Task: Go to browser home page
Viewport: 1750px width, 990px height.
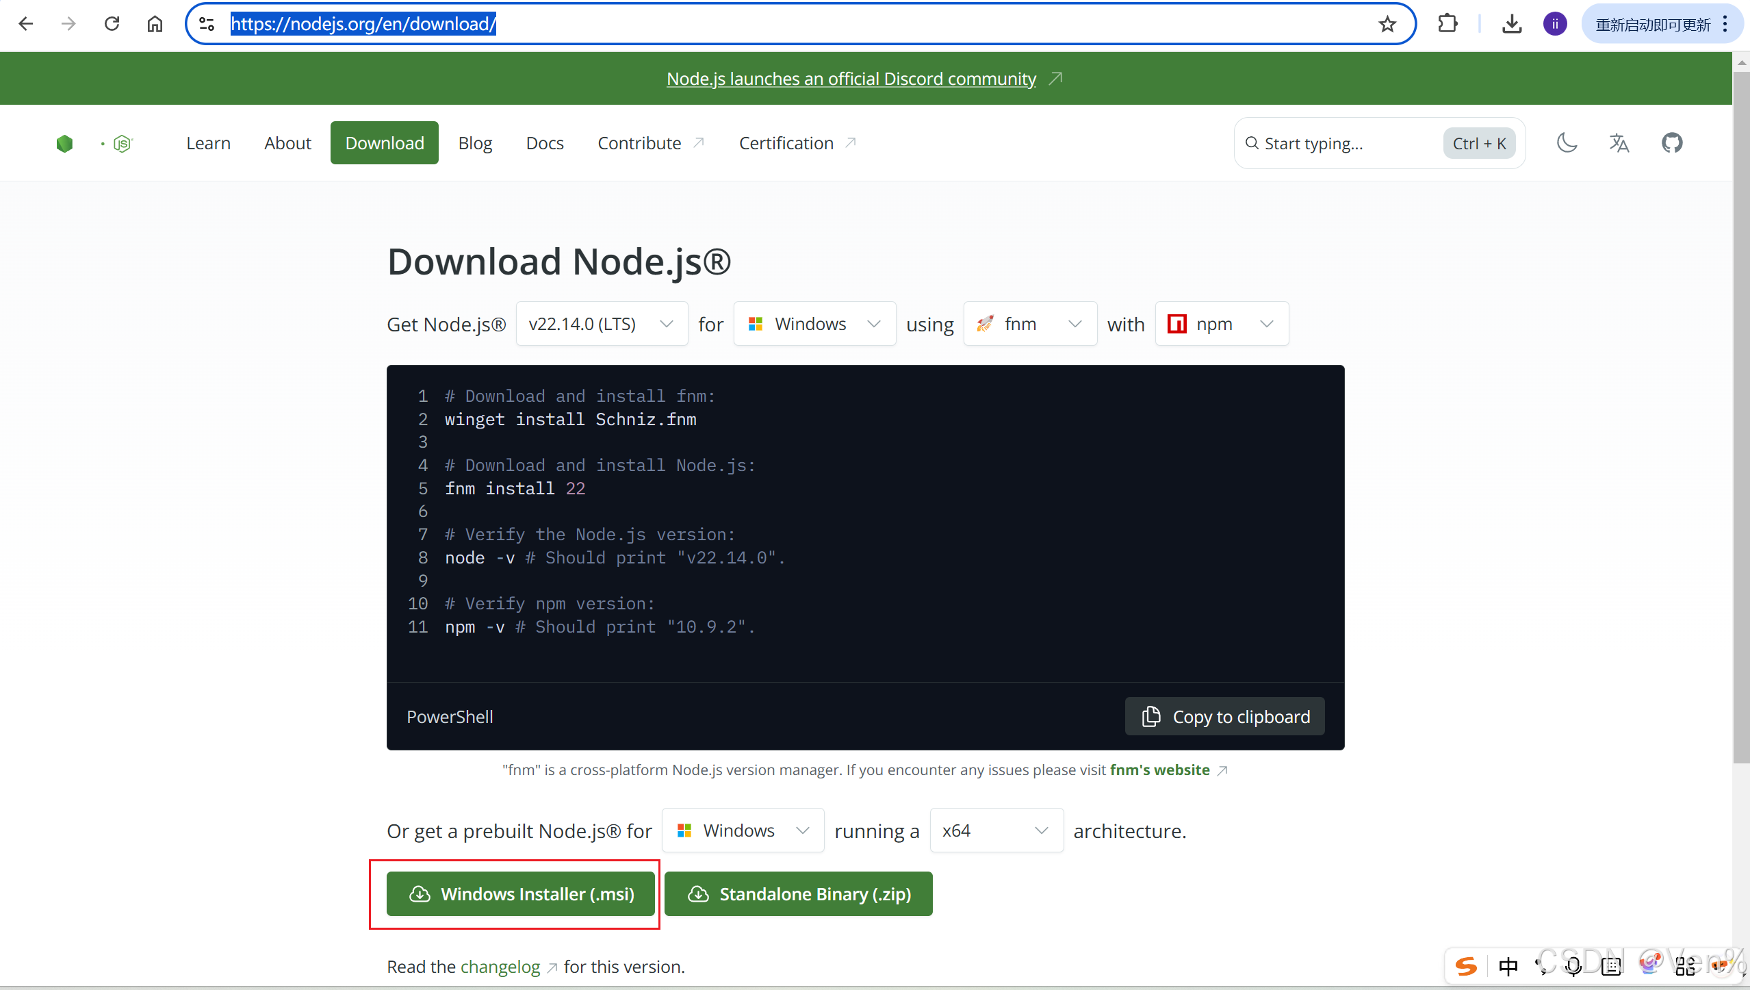Action: click(155, 25)
